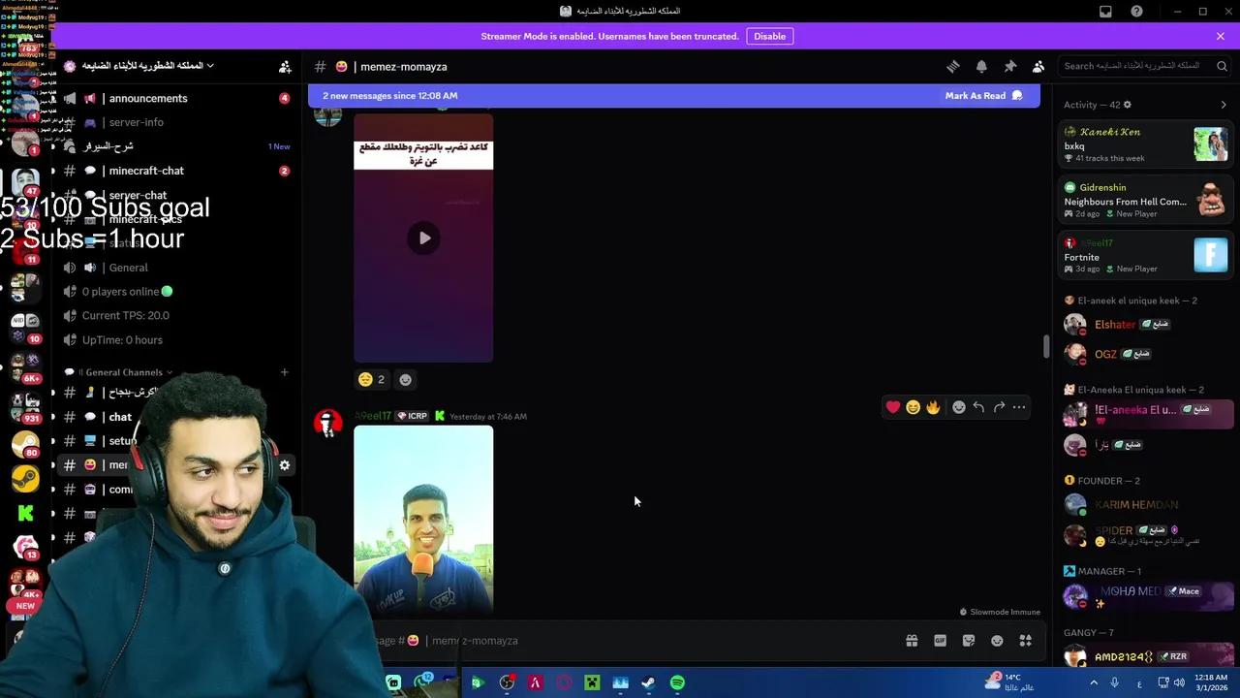Viewport: 1240px width, 698px height.
Task: Forward the message icon
Action: [999, 407]
